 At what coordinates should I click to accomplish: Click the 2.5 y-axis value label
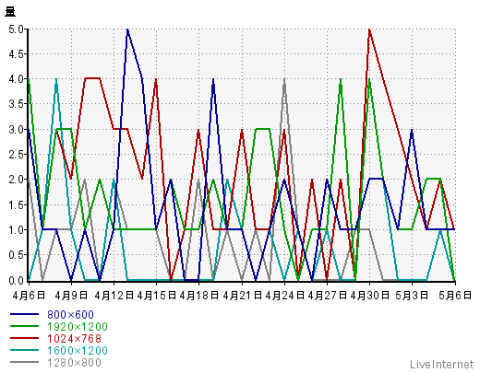(x=16, y=155)
